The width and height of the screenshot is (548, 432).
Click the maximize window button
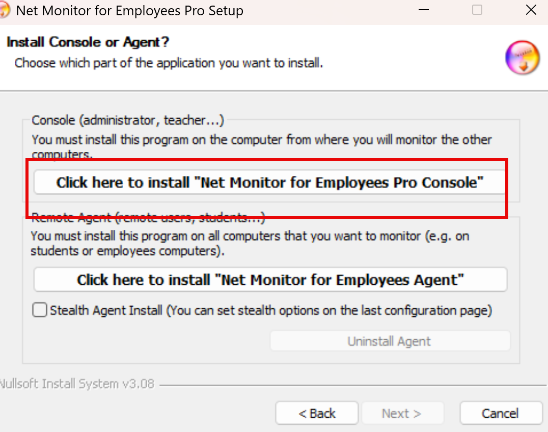coord(477,10)
